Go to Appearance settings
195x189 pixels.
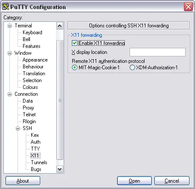pos(35,60)
